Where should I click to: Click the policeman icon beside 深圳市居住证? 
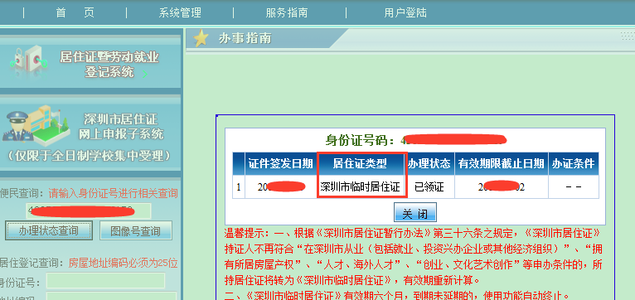18,127
